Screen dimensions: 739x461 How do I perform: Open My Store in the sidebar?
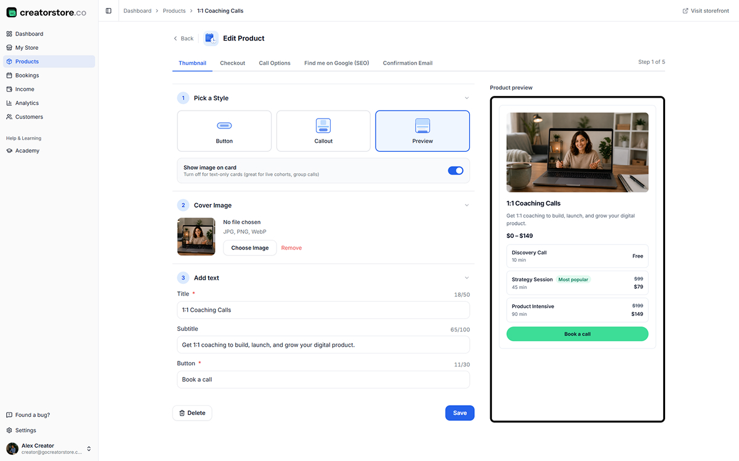(x=49, y=47)
